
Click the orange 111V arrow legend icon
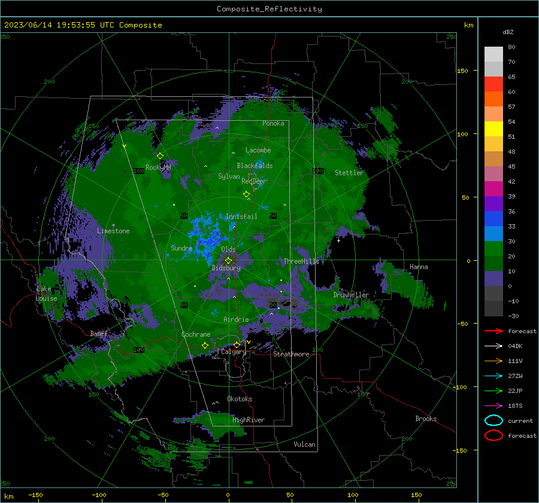(x=493, y=361)
